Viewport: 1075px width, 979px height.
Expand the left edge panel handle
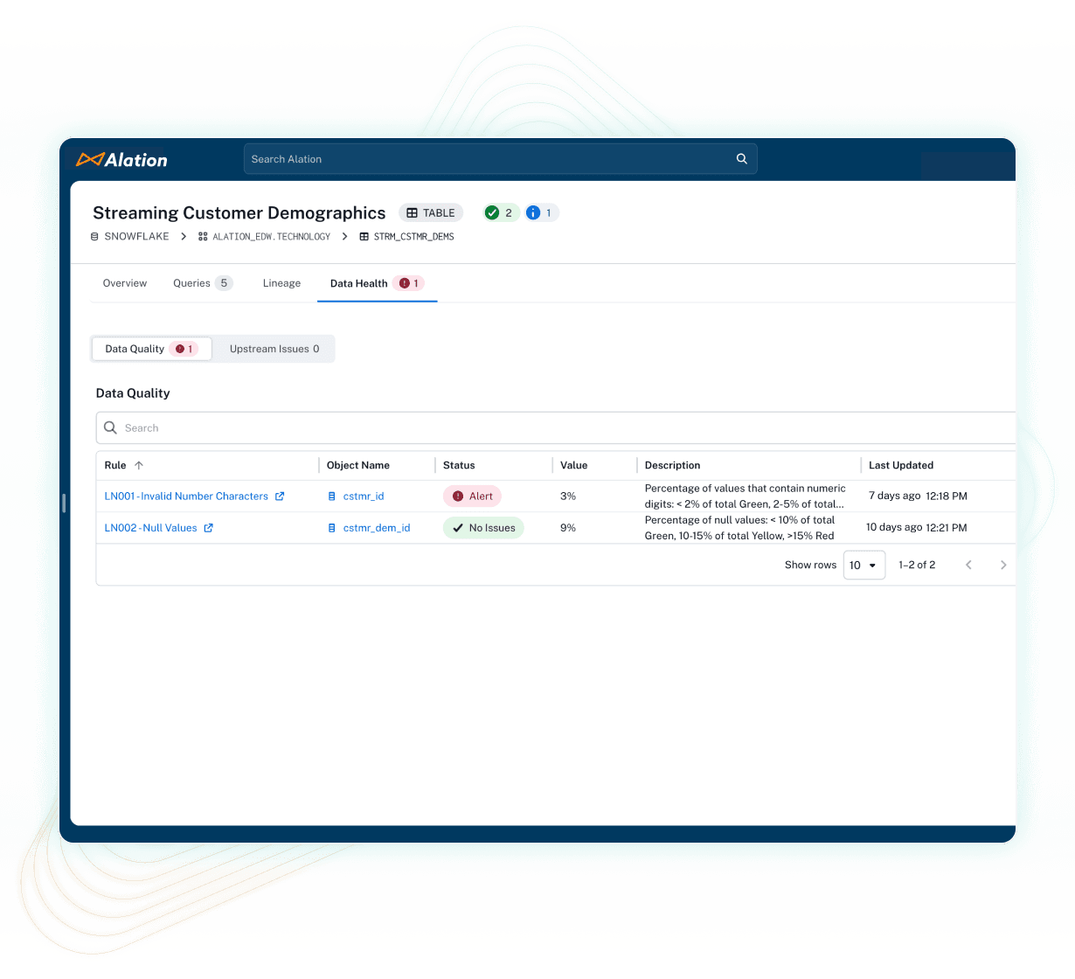[63, 503]
